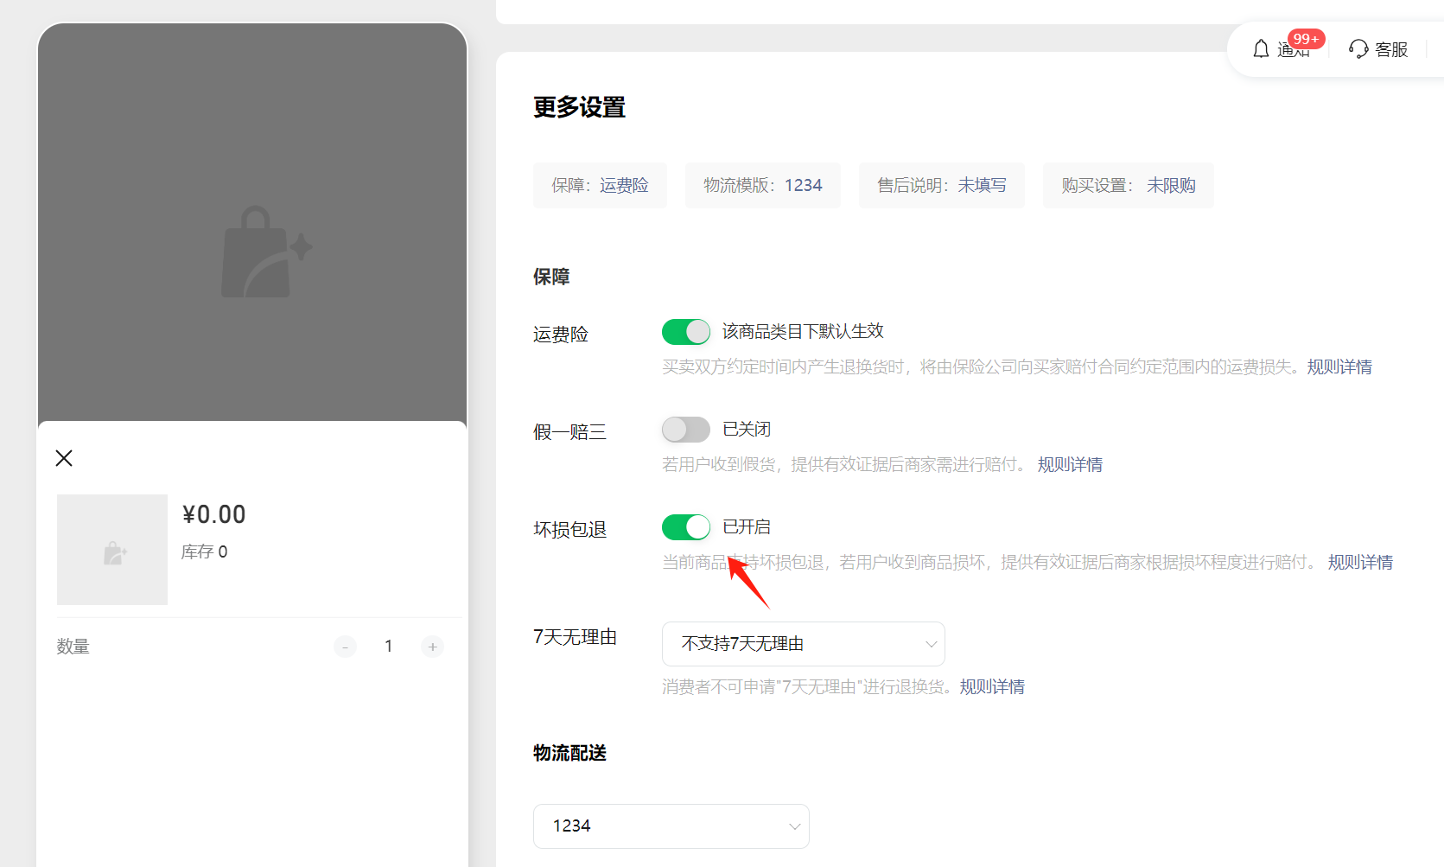Decrease quantity with the minus button
Viewport: 1444px width, 867px height.
click(x=345, y=646)
